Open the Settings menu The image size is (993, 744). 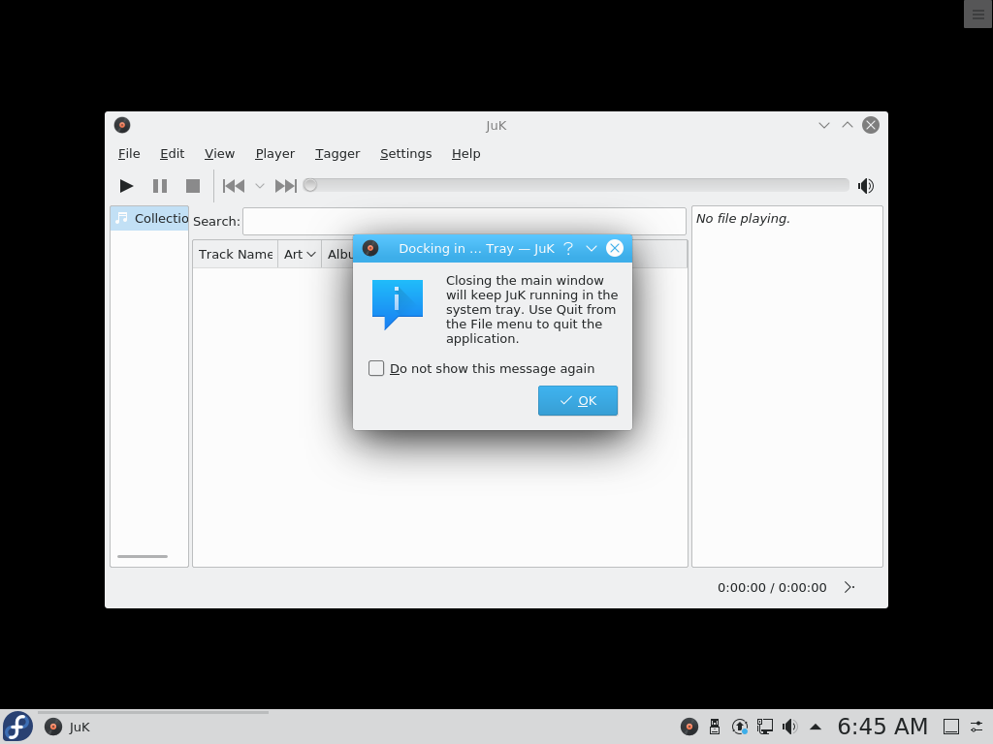tap(406, 154)
